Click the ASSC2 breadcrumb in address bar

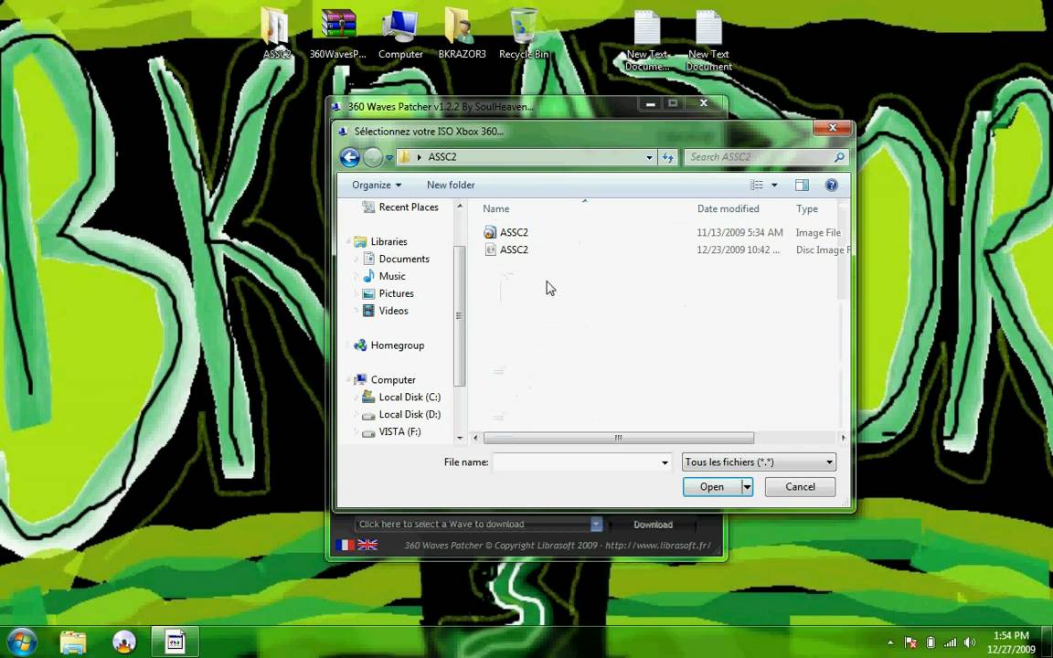point(442,157)
